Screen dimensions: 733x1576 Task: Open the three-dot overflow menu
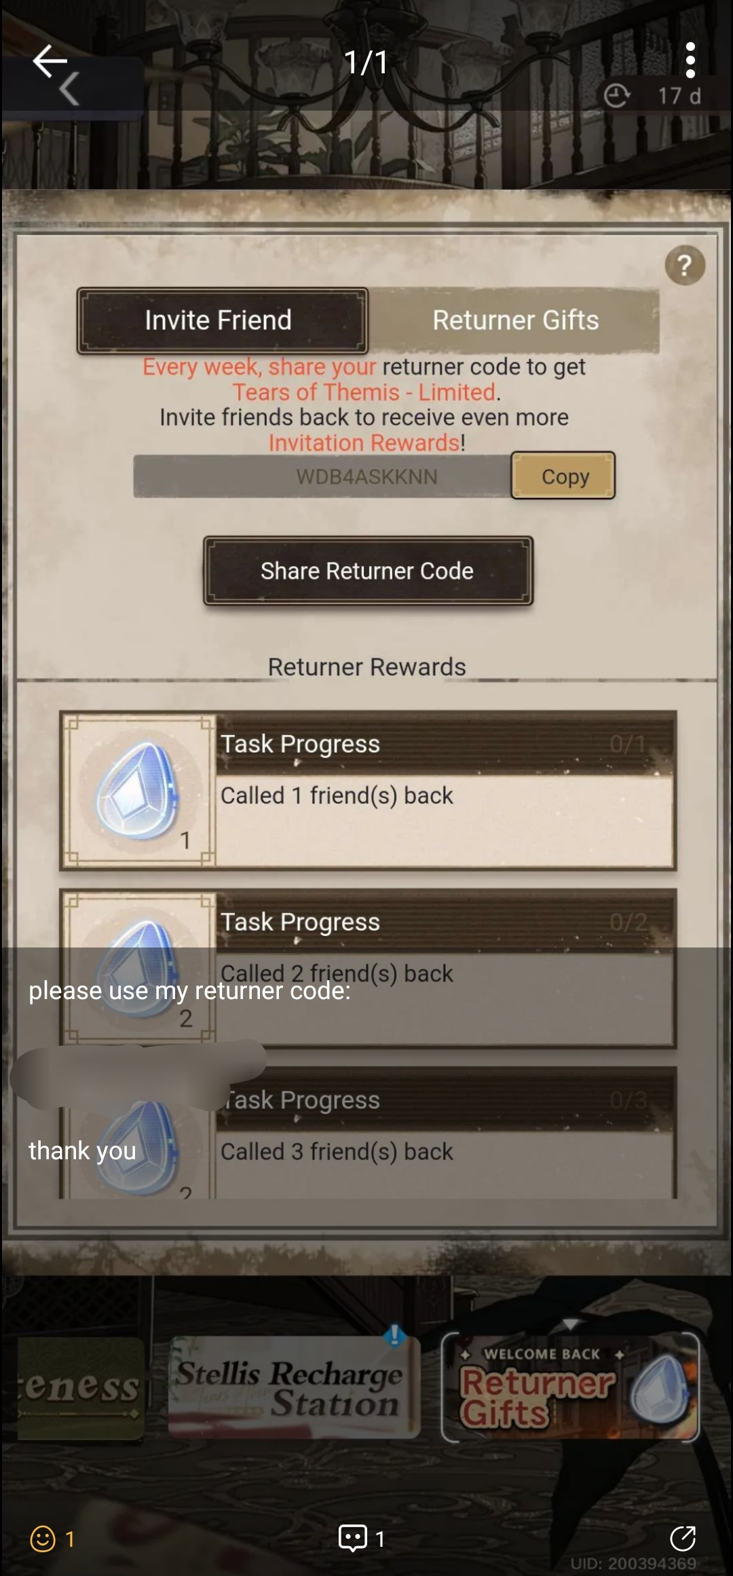pos(690,60)
